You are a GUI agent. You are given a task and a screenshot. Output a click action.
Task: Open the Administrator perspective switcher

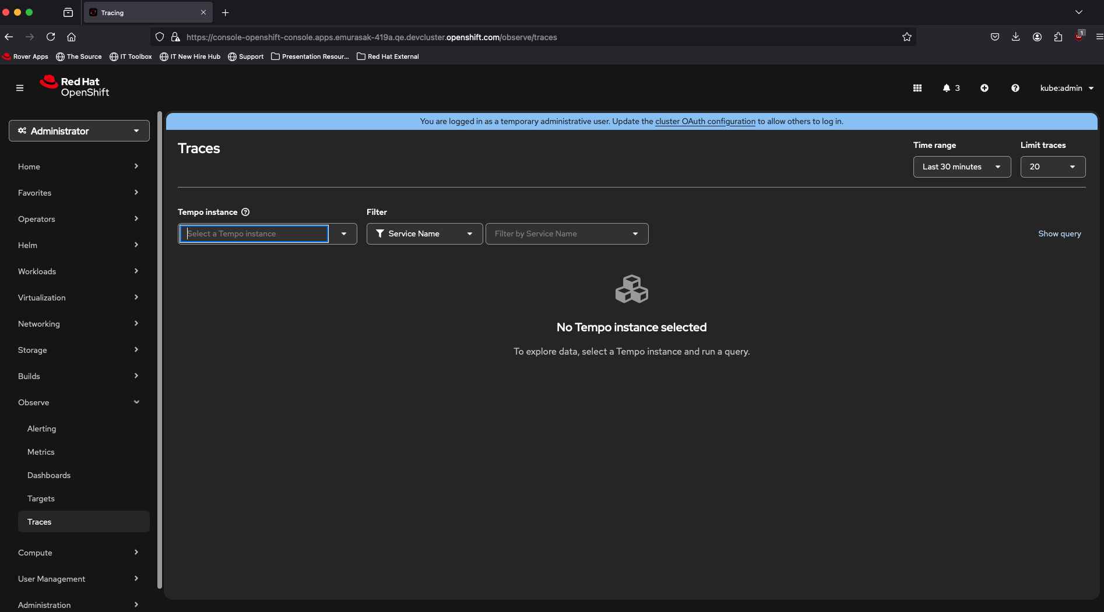(79, 130)
